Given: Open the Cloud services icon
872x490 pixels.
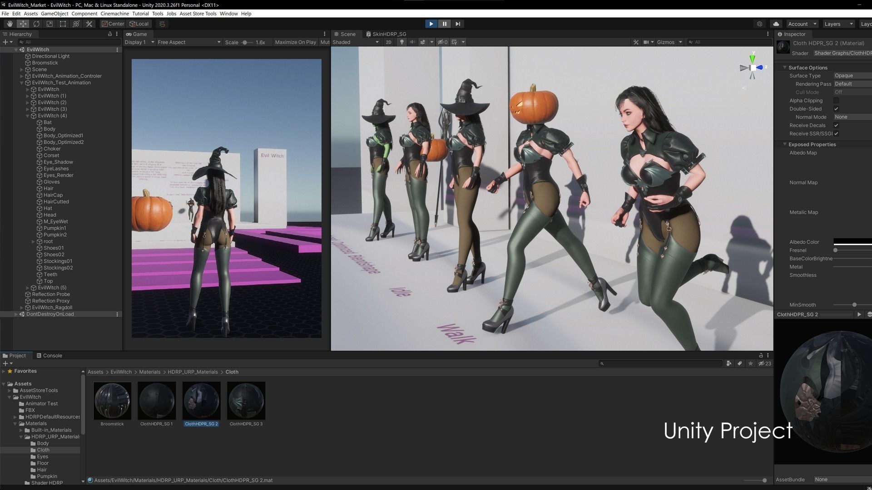Looking at the screenshot, I should 776,24.
